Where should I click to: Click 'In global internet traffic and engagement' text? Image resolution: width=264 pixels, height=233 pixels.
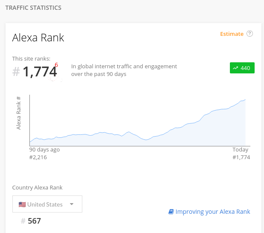[x=124, y=67]
